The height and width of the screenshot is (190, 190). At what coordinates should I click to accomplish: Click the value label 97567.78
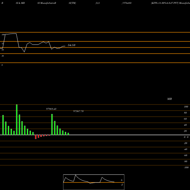coord(78,111)
